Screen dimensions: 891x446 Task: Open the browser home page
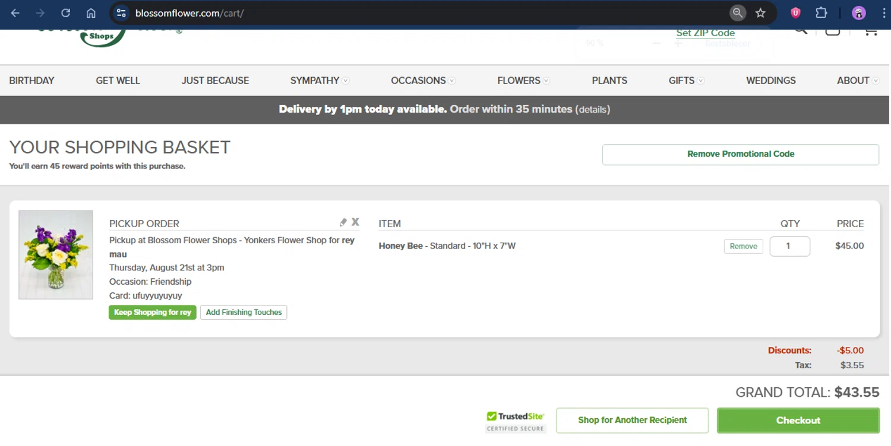pos(91,13)
